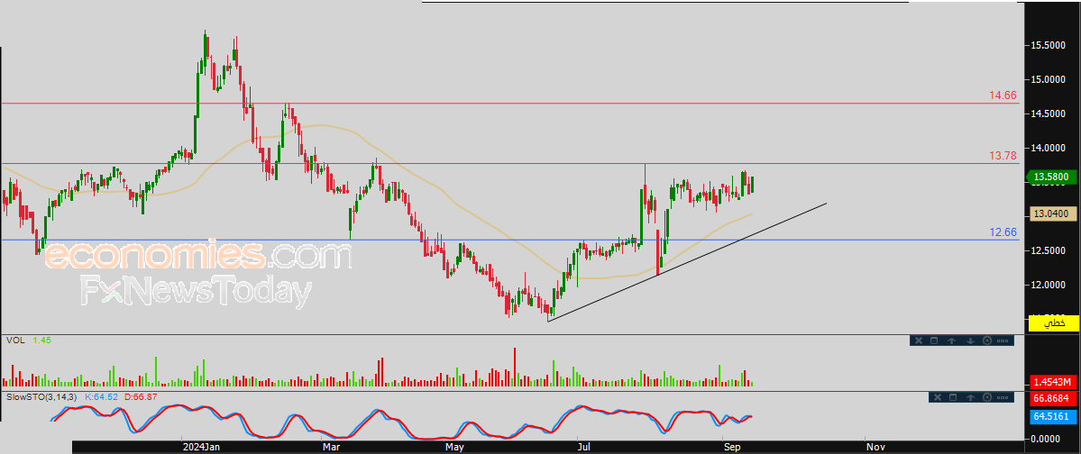Maximize the SlowSTO indicator panel
Screen dimensions: 1081x454
coord(954,397)
